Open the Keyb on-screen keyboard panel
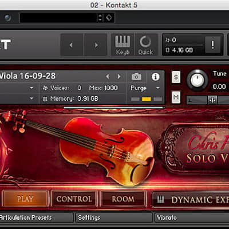 tap(123, 45)
